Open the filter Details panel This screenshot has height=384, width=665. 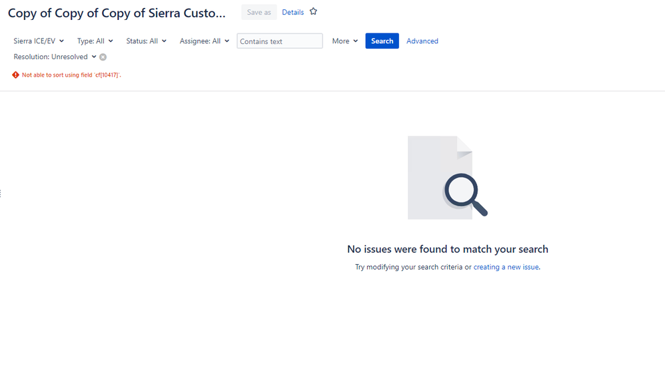click(x=293, y=11)
